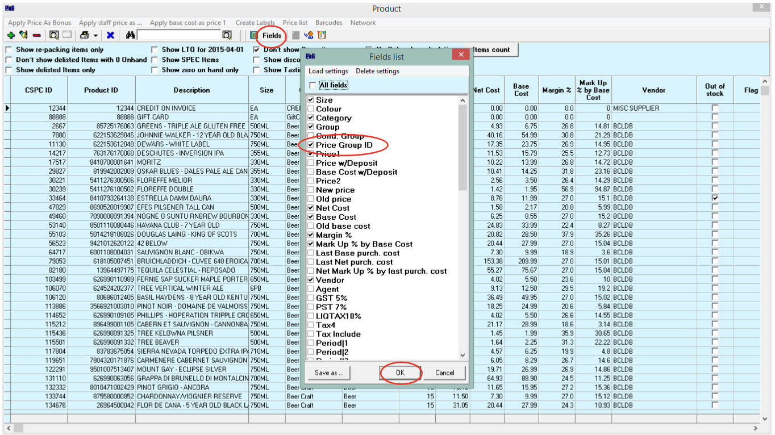Viewport: 775px width, 435px height.
Task: Uncheck the Price Group ID checkbox
Action: pos(310,145)
